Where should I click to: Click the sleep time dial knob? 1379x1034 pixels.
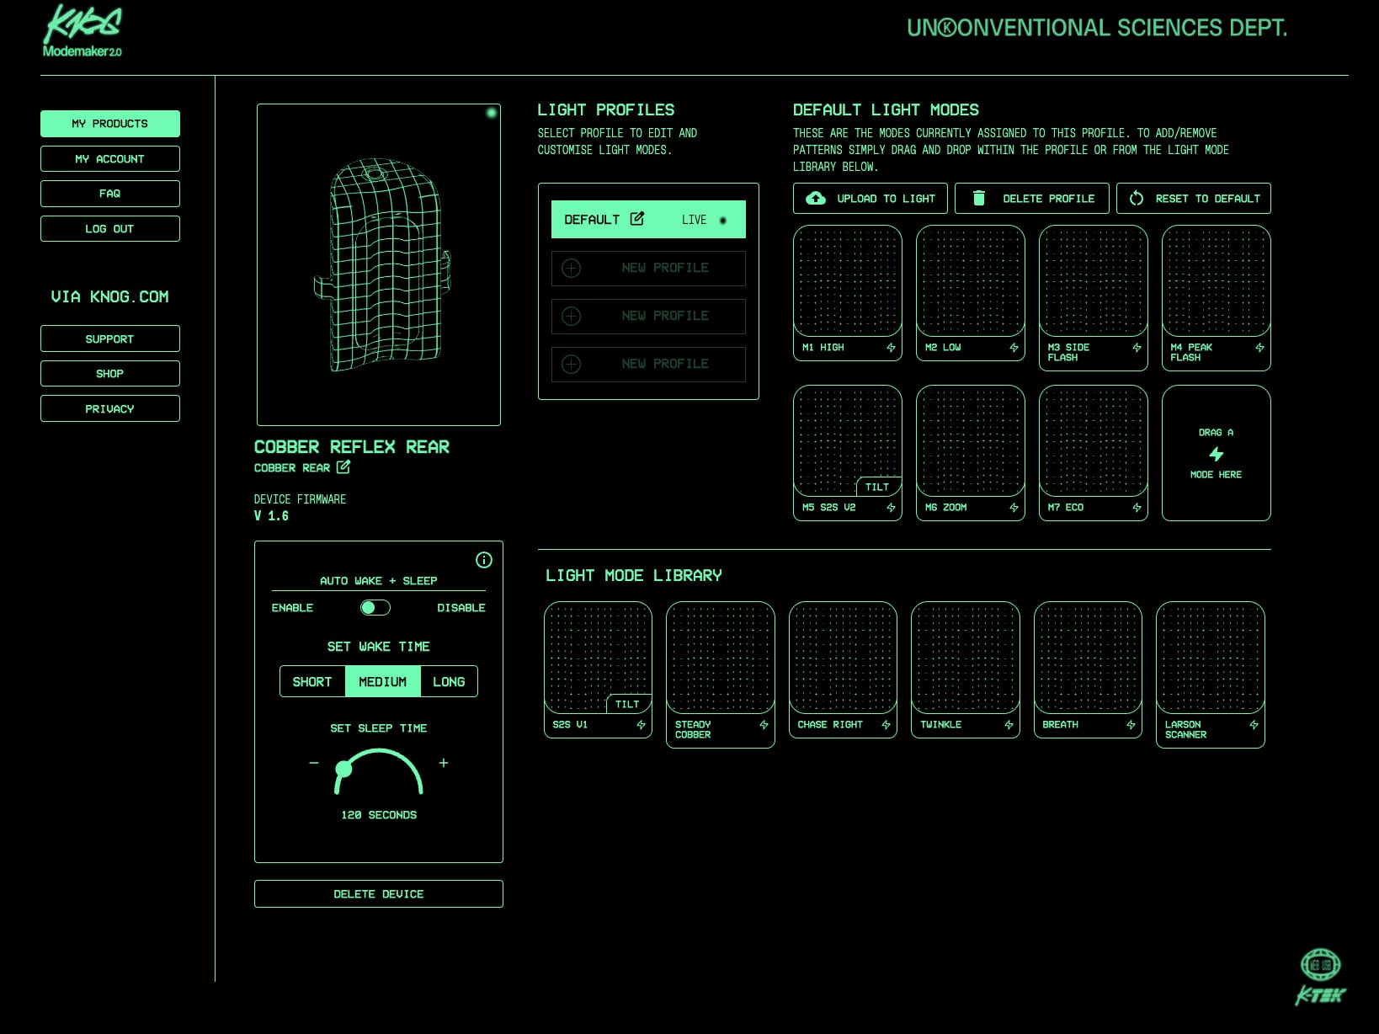pos(343,769)
